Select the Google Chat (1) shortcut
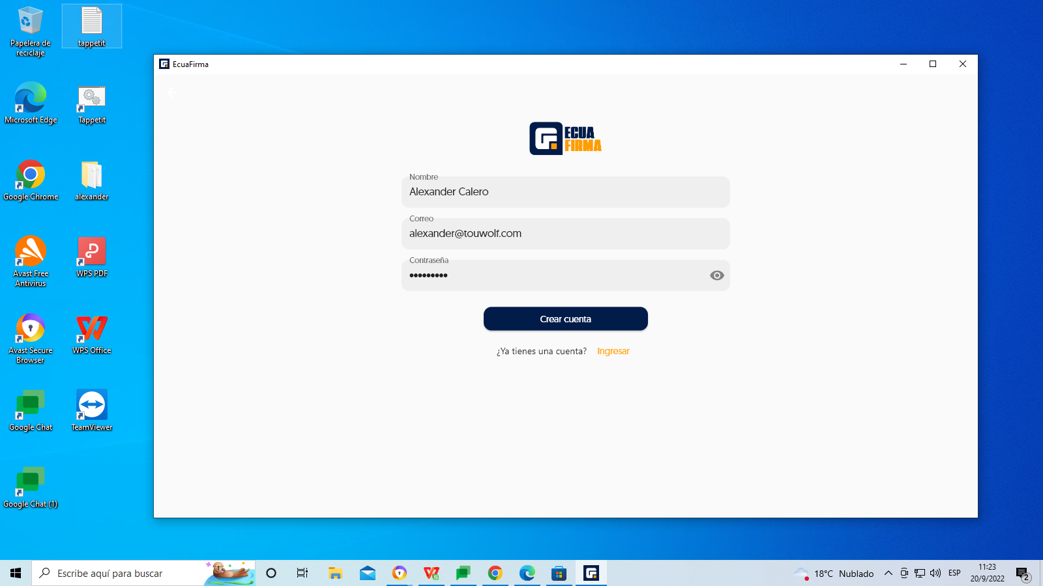This screenshot has width=1043, height=586. pyautogui.click(x=31, y=488)
